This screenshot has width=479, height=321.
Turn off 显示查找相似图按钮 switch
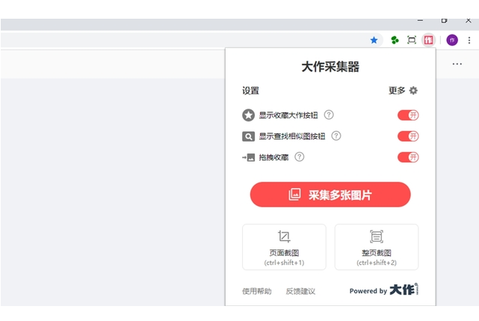[408, 136]
